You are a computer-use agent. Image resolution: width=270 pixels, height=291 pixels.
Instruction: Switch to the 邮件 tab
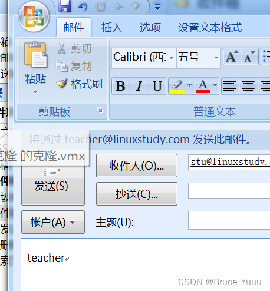pyautogui.click(x=74, y=27)
